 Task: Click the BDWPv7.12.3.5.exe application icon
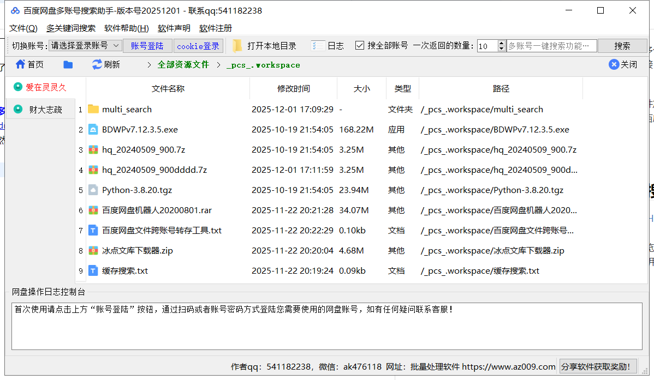click(93, 130)
